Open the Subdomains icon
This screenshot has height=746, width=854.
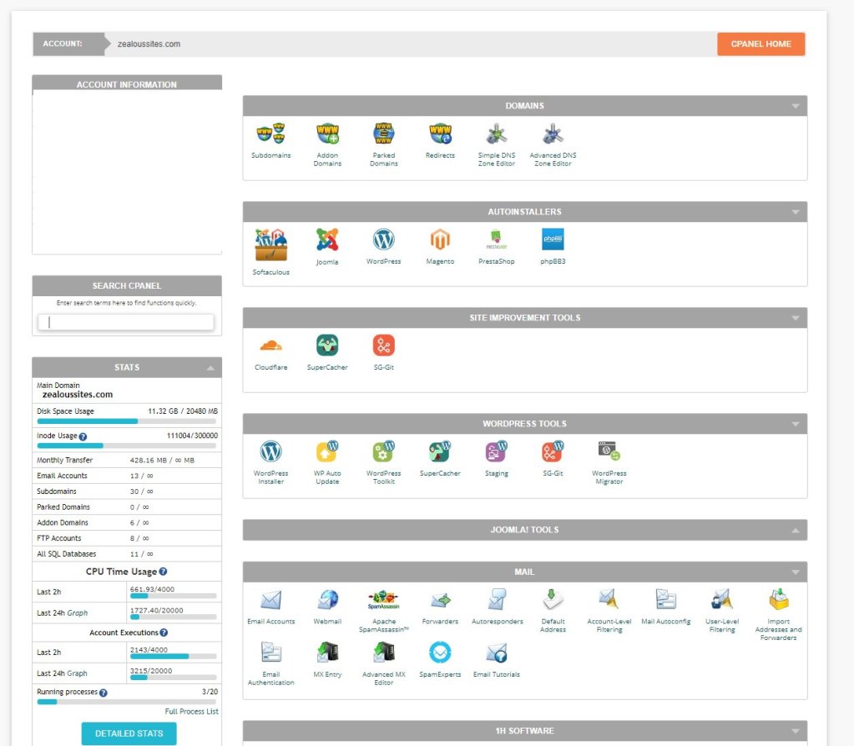270,134
